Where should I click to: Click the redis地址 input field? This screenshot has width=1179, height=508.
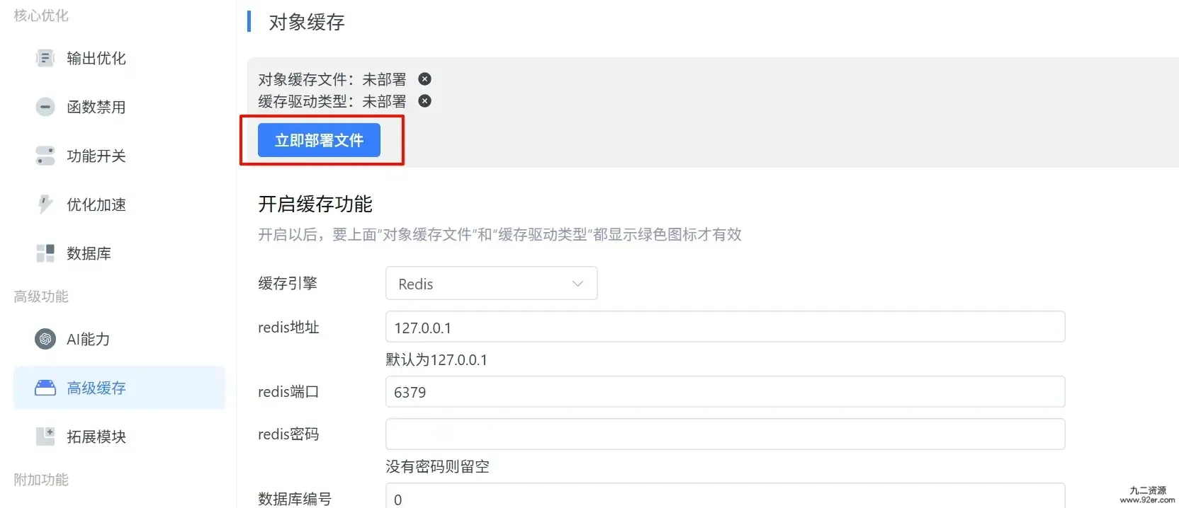tap(726, 327)
